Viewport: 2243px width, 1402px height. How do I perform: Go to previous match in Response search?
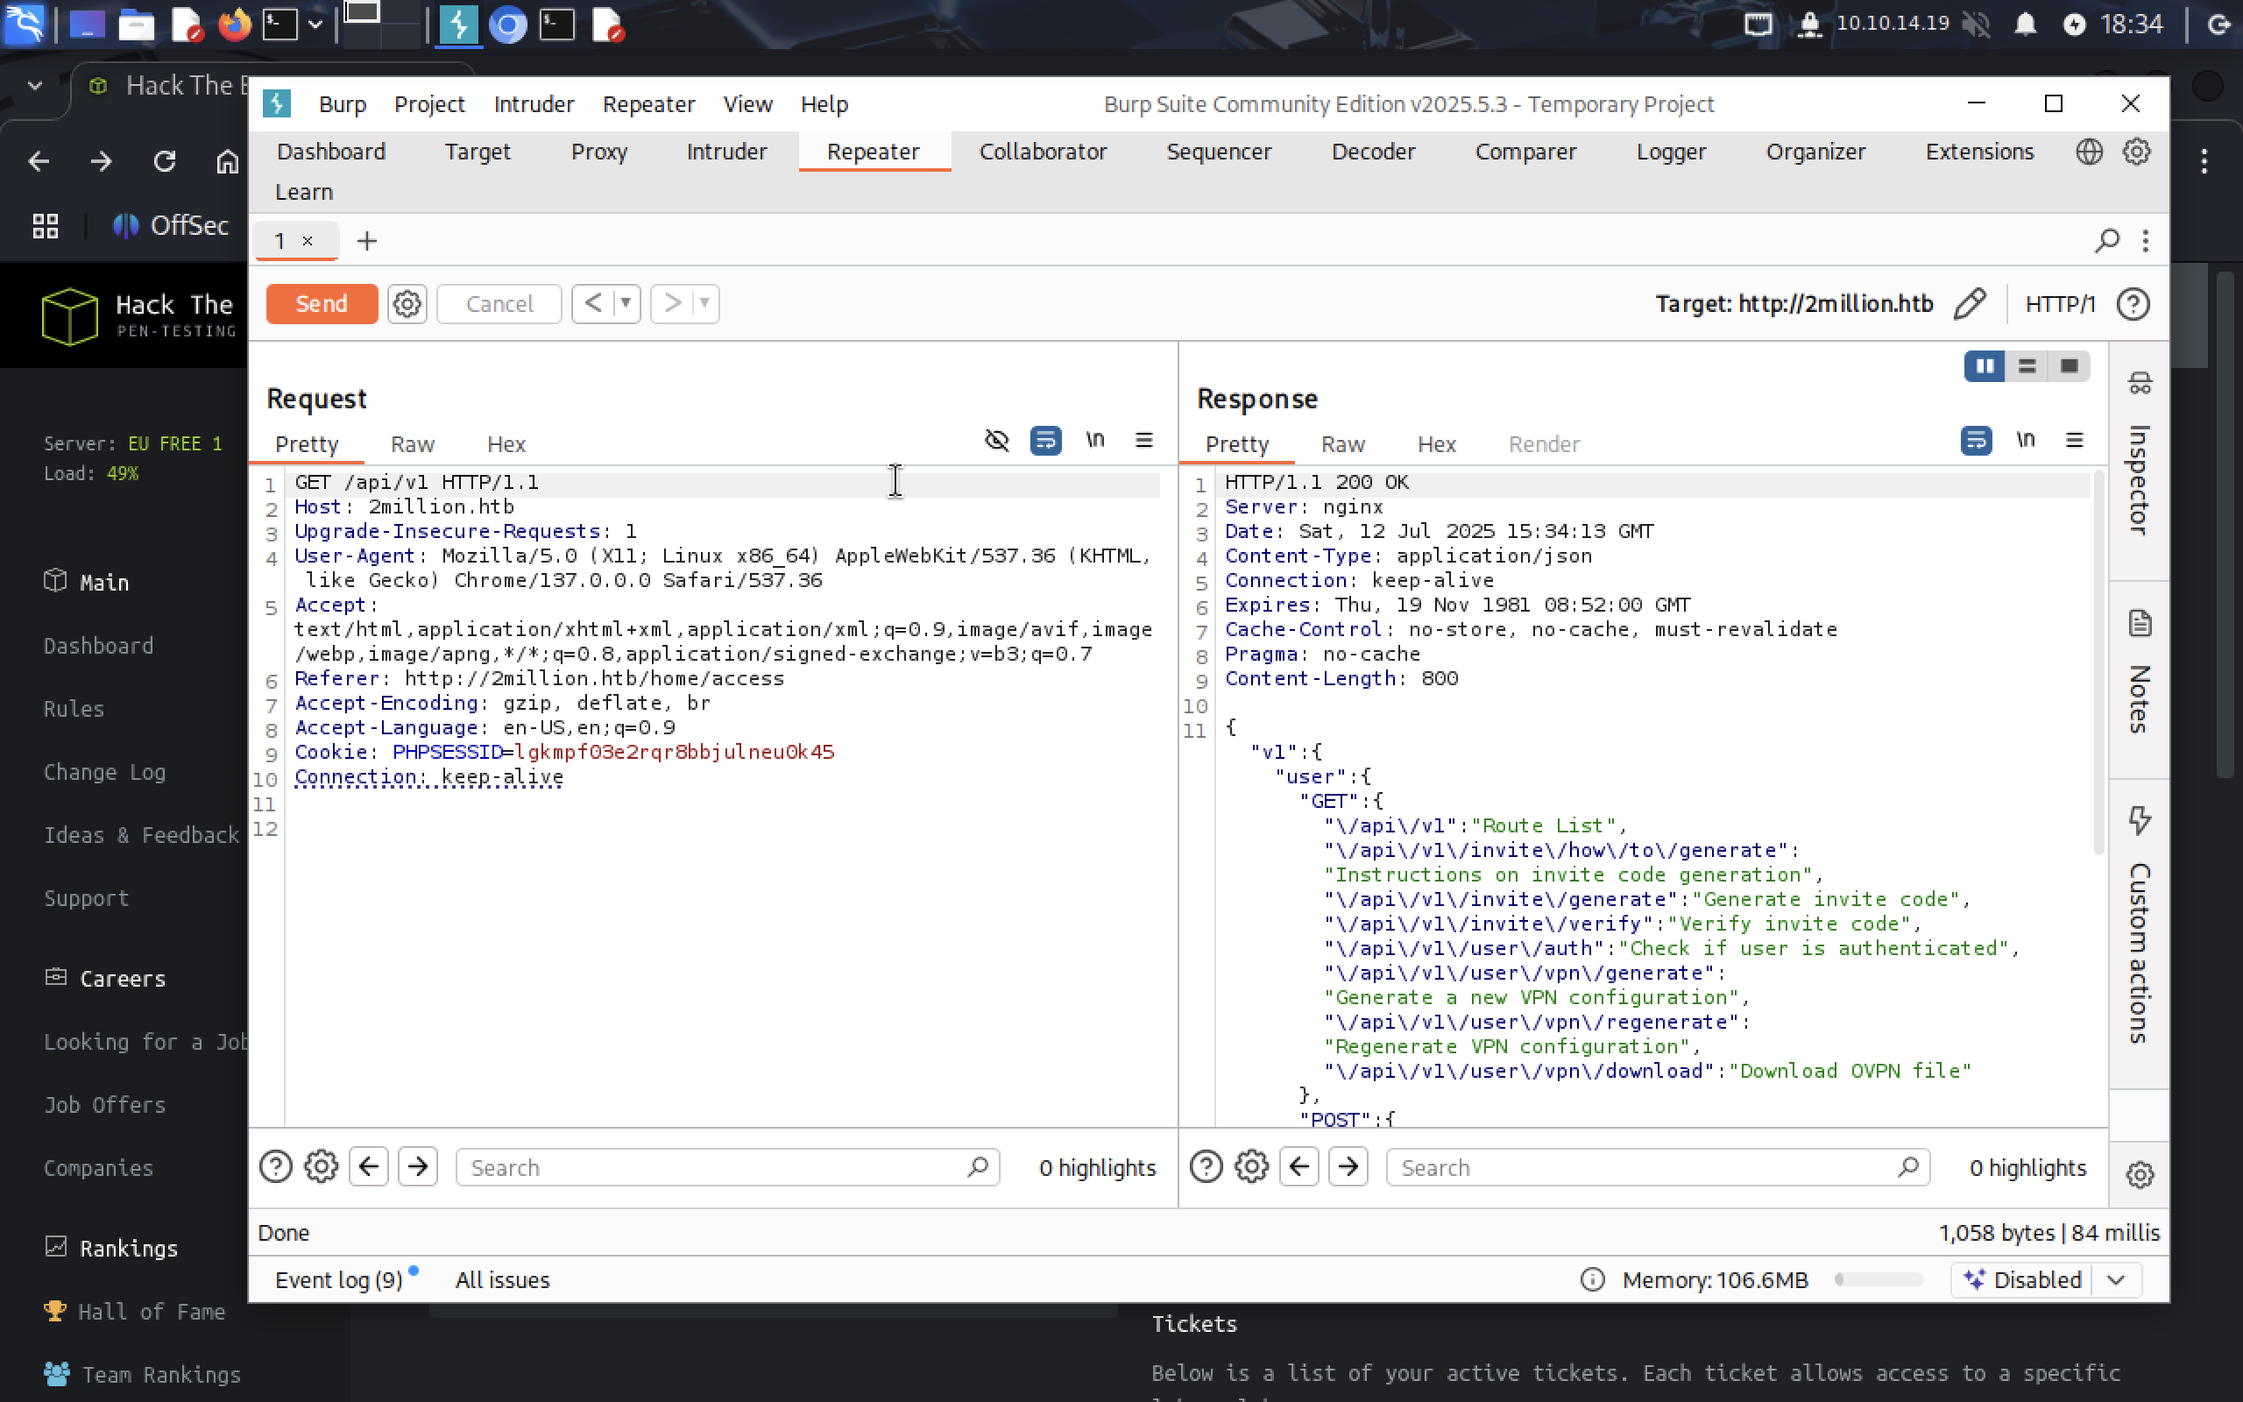pyautogui.click(x=1299, y=1166)
